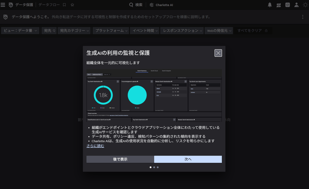Click the データ保護へようこそ banner text
Image resolution: width=309 pixels, height=189 pixels.
pyautogui.click(x=31, y=17)
